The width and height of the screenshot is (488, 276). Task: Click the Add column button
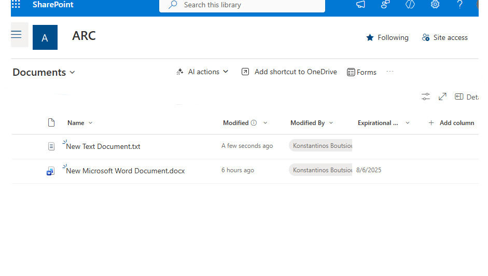(x=451, y=123)
